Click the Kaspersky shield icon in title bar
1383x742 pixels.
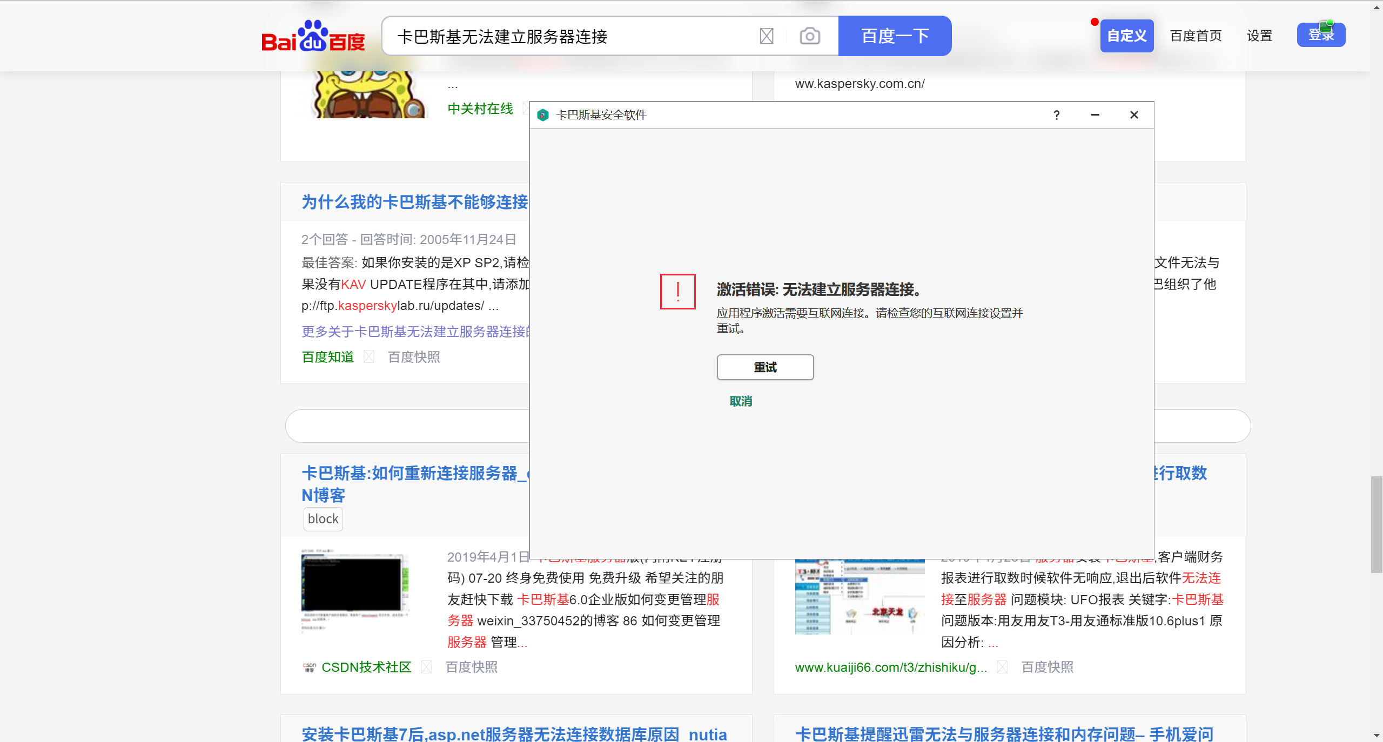[543, 115]
